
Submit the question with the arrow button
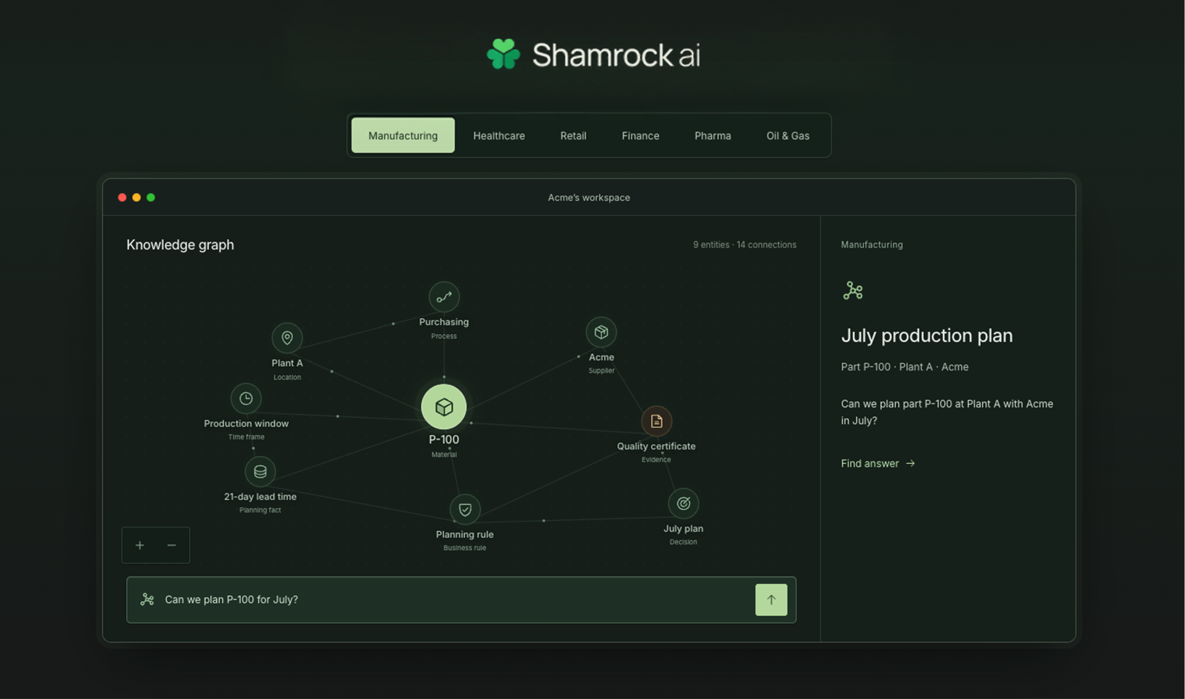(771, 600)
